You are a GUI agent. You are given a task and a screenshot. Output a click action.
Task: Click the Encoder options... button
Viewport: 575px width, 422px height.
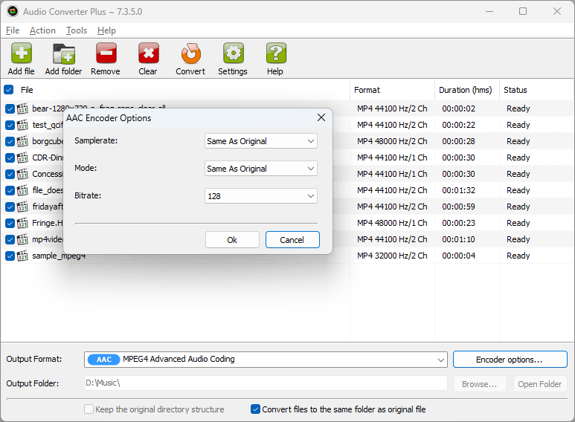click(x=510, y=360)
